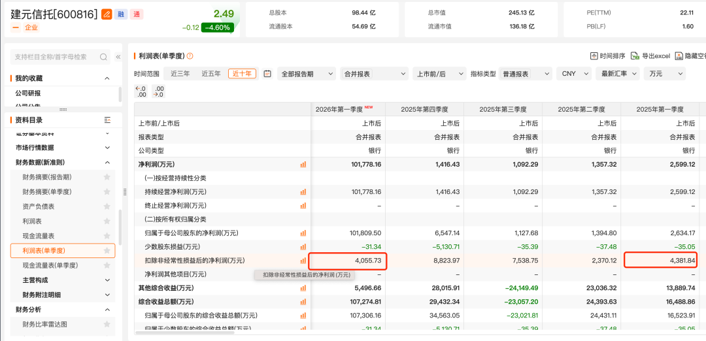Image resolution: width=706 pixels, height=341 pixels.
Task: Open 普通报表 indicator type dropdown
Action: tap(526, 74)
